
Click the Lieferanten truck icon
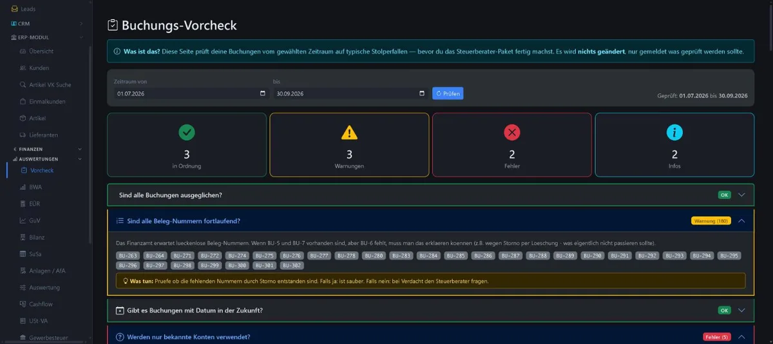pos(23,135)
